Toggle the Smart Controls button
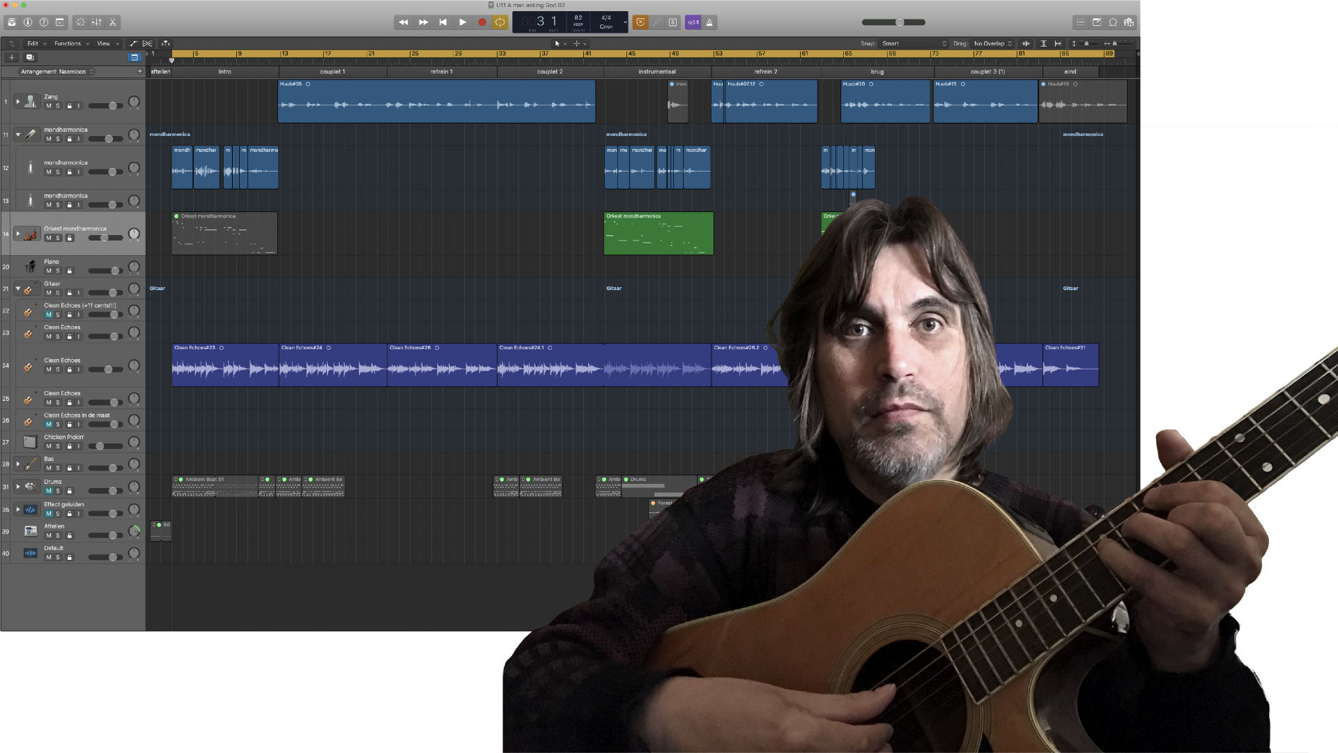 [81, 22]
